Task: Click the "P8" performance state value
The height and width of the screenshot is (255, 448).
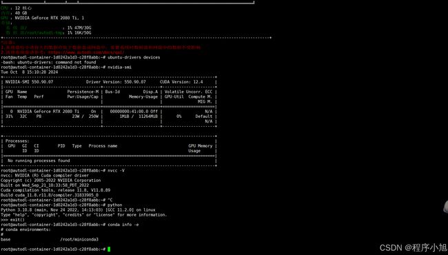Action: click(39, 116)
